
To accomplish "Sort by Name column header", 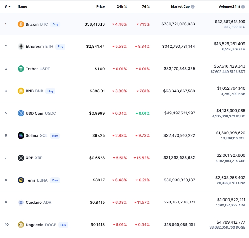I will tap(22, 6).
